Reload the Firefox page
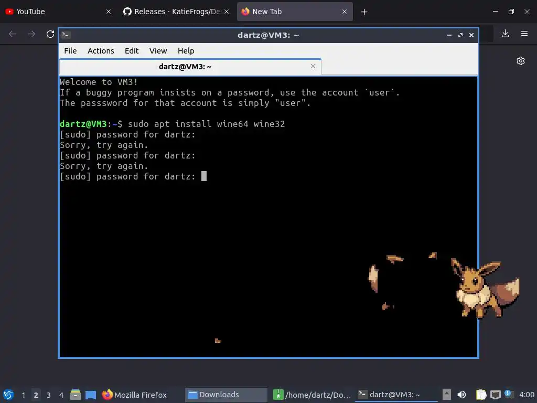Viewport: 537px width, 403px height. 50,34
